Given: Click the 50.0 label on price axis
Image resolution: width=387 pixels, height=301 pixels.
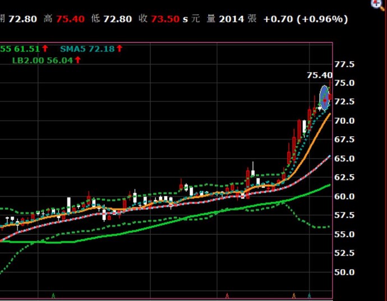Looking at the screenshot, I should pos(344,272).
